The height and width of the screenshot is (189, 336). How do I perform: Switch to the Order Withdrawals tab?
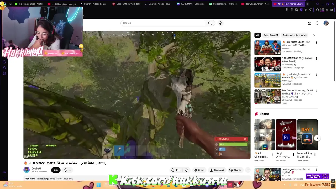(x=126, y=4)
